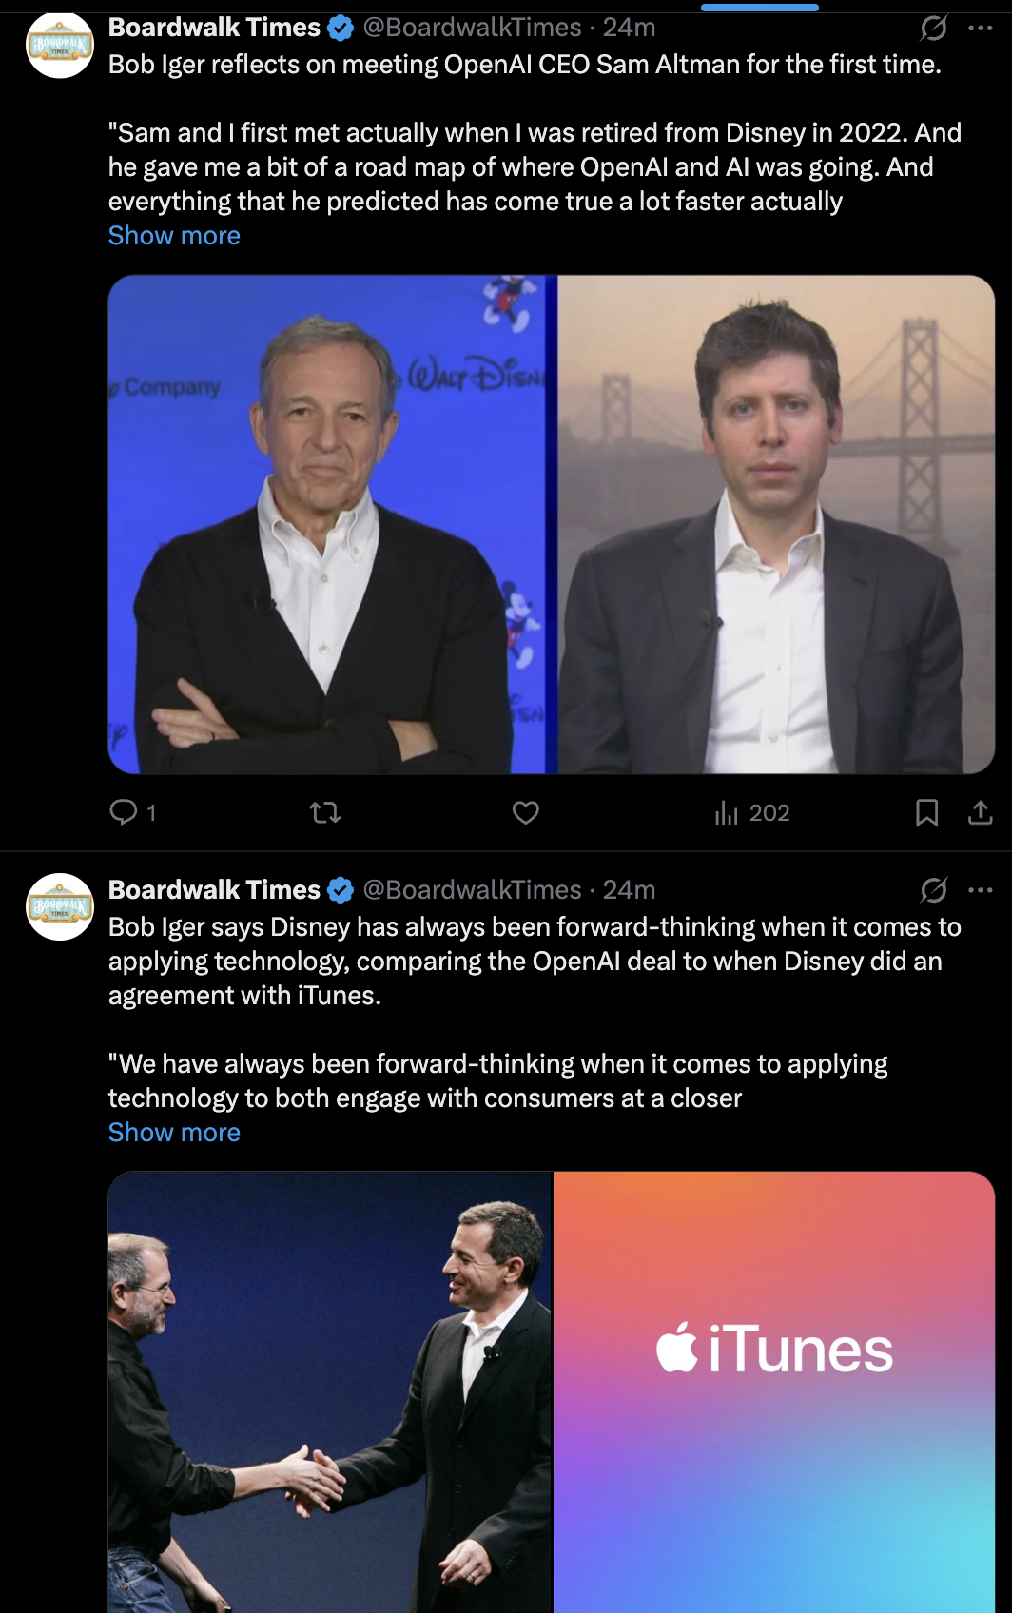The width and height of the screenshot is (1012, 1613).
Task: Expand the iTunes tweet with Show more
Action: [174, 1133]
